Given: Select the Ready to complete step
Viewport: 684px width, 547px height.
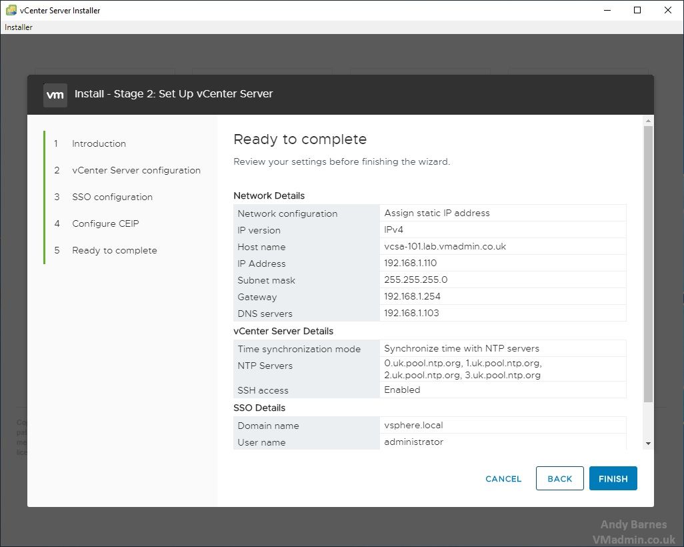Looking at the screenshot, I should [x=114, y=250].
